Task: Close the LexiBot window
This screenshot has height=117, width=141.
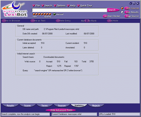Action: 138,3
